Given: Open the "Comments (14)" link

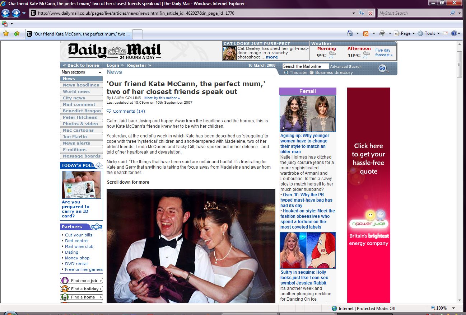Looking at the screenshot, I should 129,111.
